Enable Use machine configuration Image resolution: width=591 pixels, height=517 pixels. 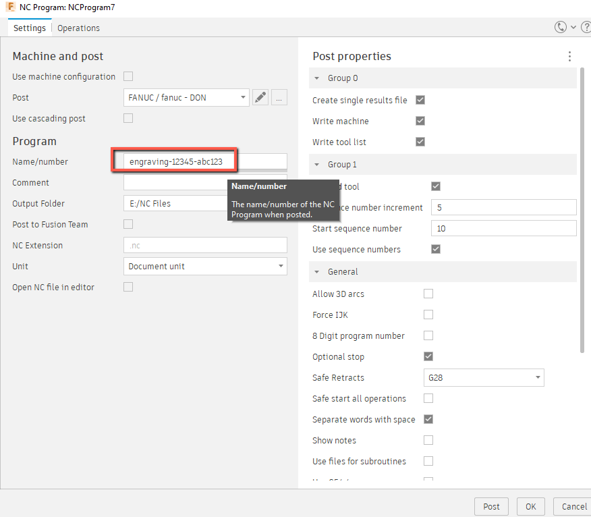click(128, 76)
